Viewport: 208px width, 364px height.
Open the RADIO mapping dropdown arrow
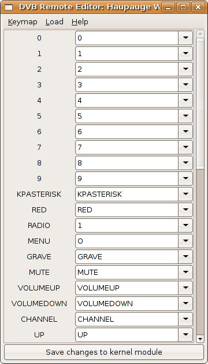(185, 225)
